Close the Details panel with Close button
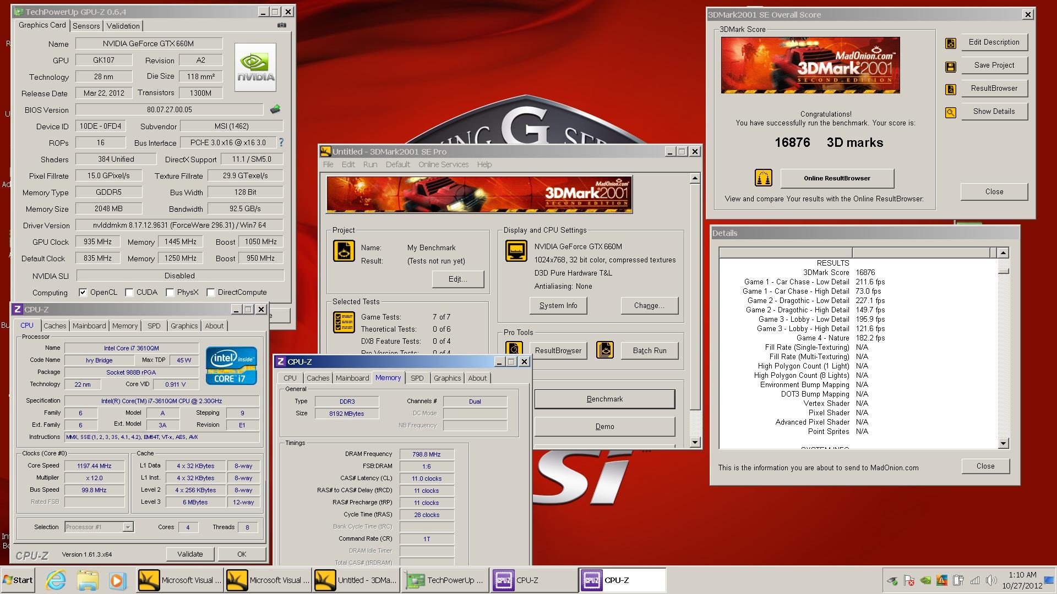Image resolution: width=1057 pixels, height=594 pixels. pos(985,466)
